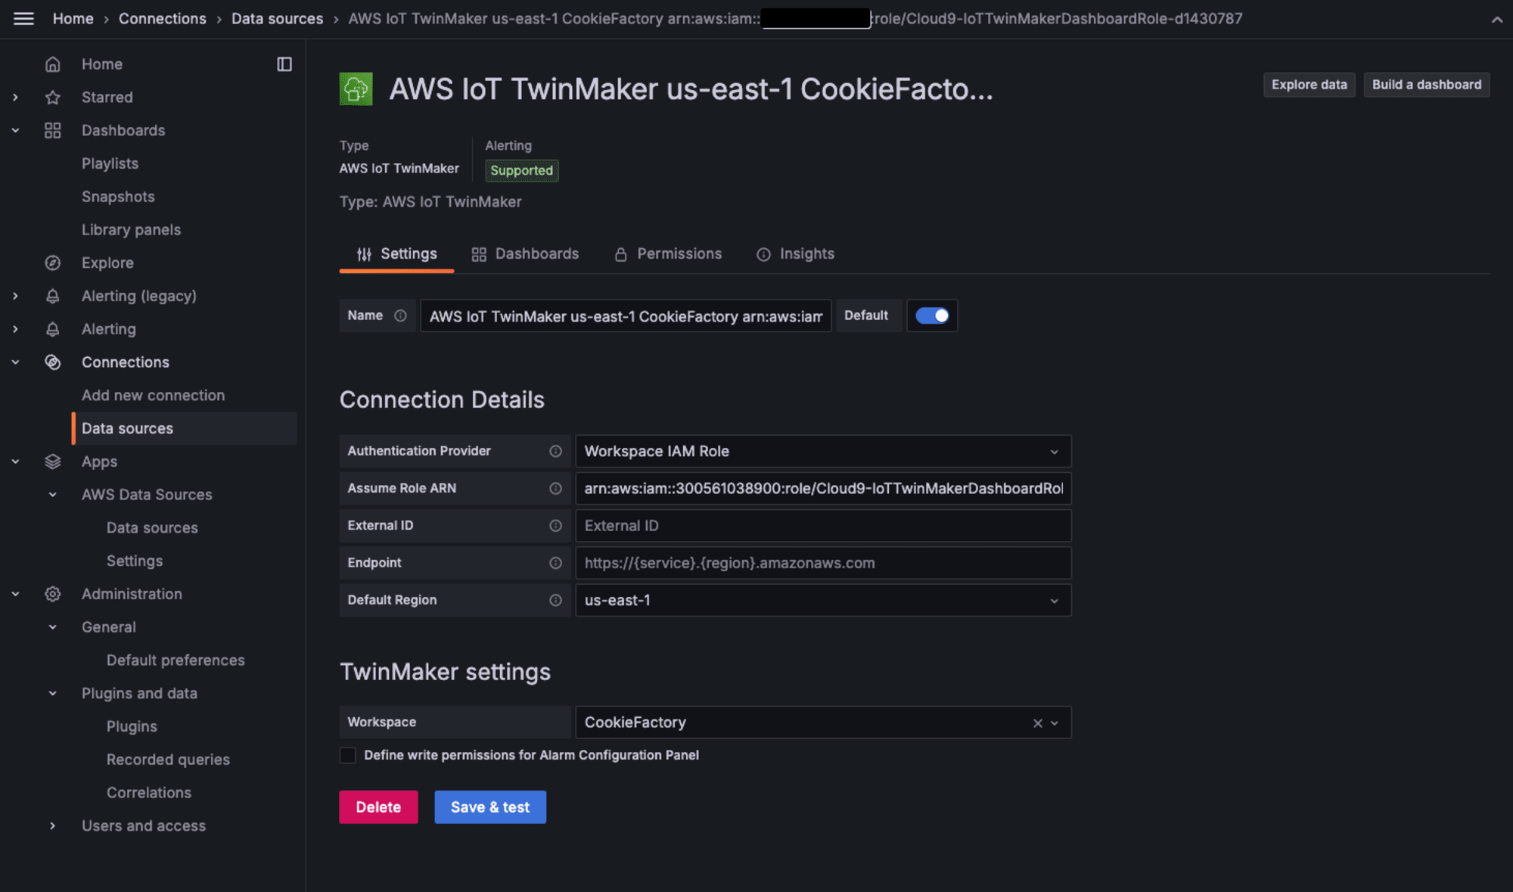Image resolution: width=1513 pixels, height=892 pixels.
Task: Switch to the Insights tab
Action: point(795,254)
